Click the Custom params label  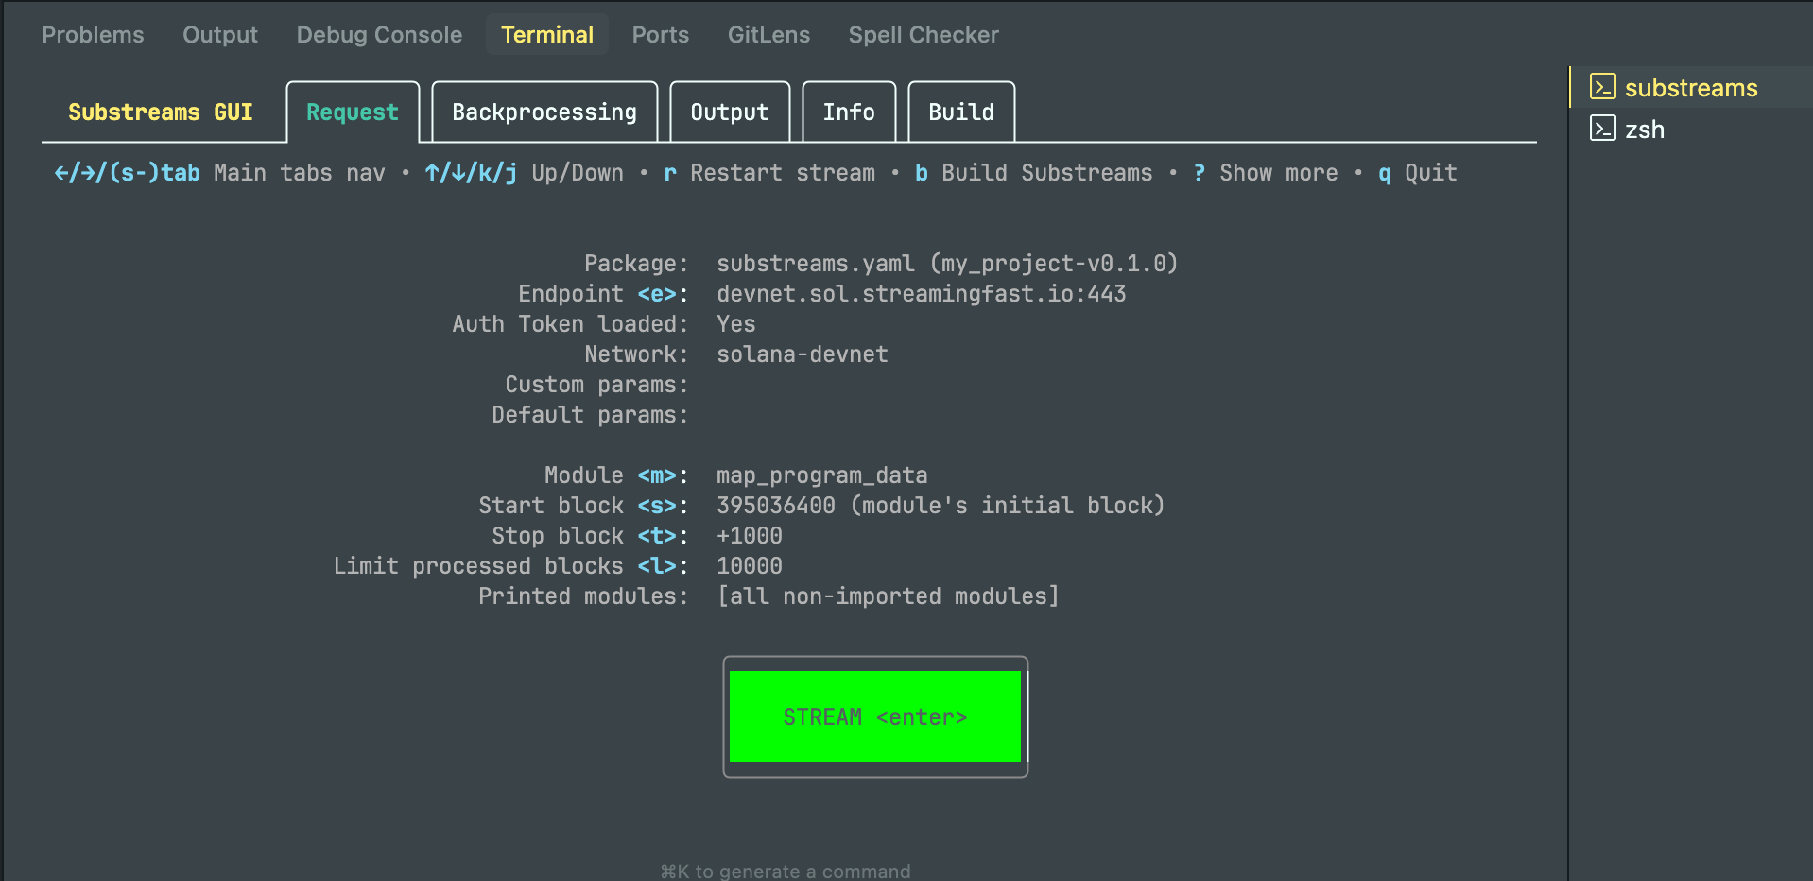[596, 385]
